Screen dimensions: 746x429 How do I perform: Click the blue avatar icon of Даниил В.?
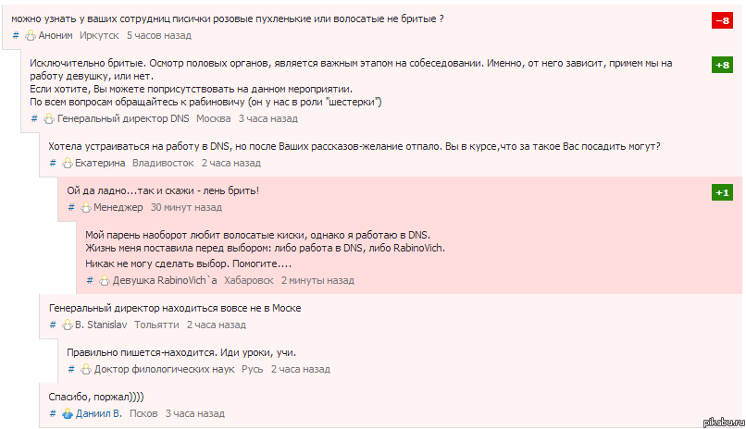(x=68, y=414)
